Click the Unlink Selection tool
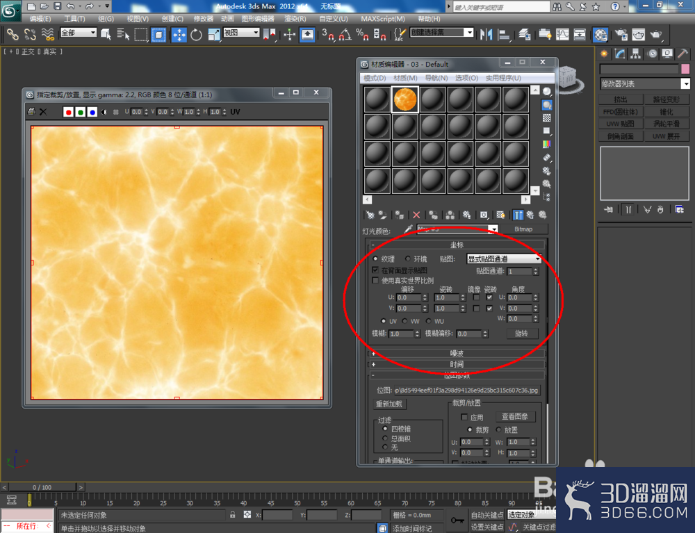 [30, 35]
